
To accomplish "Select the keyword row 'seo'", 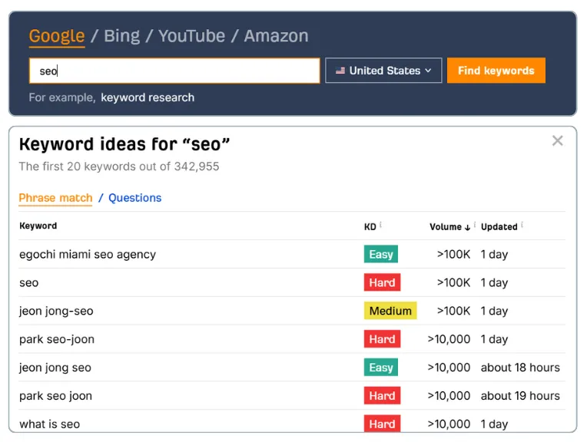I will pos(292,282).
